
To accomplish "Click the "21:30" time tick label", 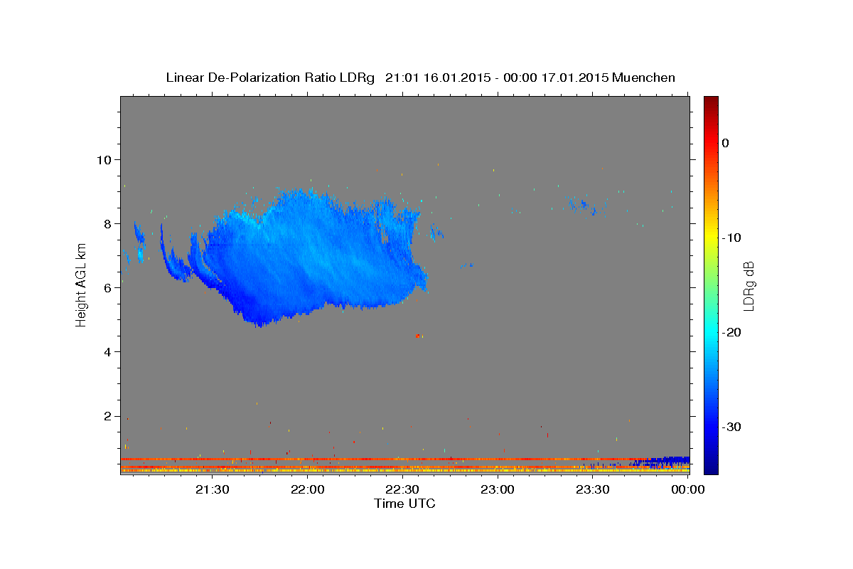I will tap(213, 489).
